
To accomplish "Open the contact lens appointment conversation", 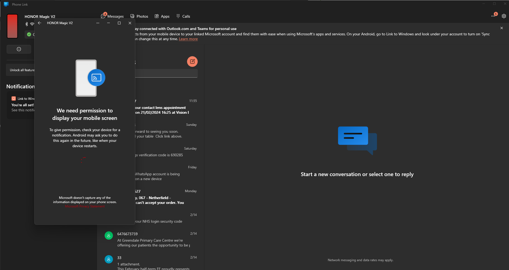I will click(x=166, y=107).
